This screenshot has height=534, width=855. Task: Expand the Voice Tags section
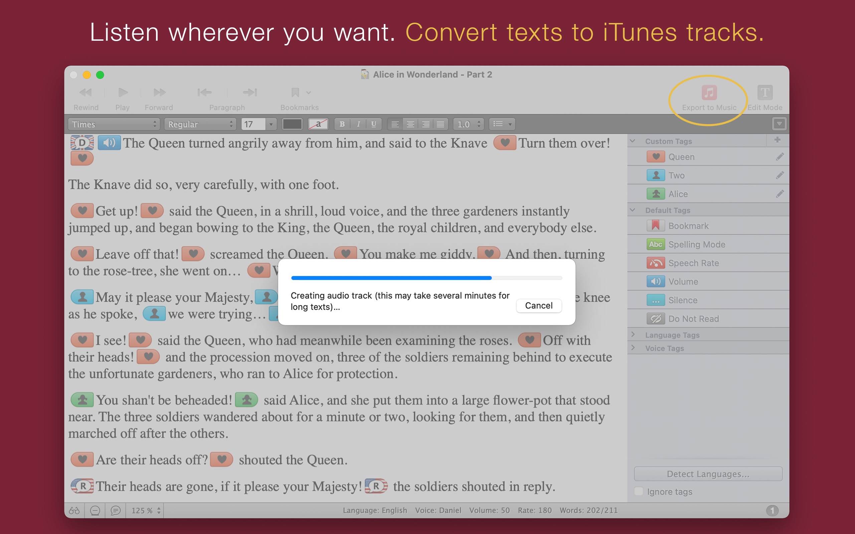pos(633,348)
